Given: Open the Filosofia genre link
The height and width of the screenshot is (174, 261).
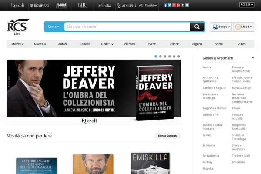Looking at the screenshot, I should point(208,168).
